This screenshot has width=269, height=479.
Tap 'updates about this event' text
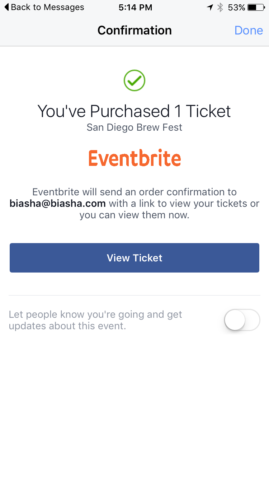67,326
